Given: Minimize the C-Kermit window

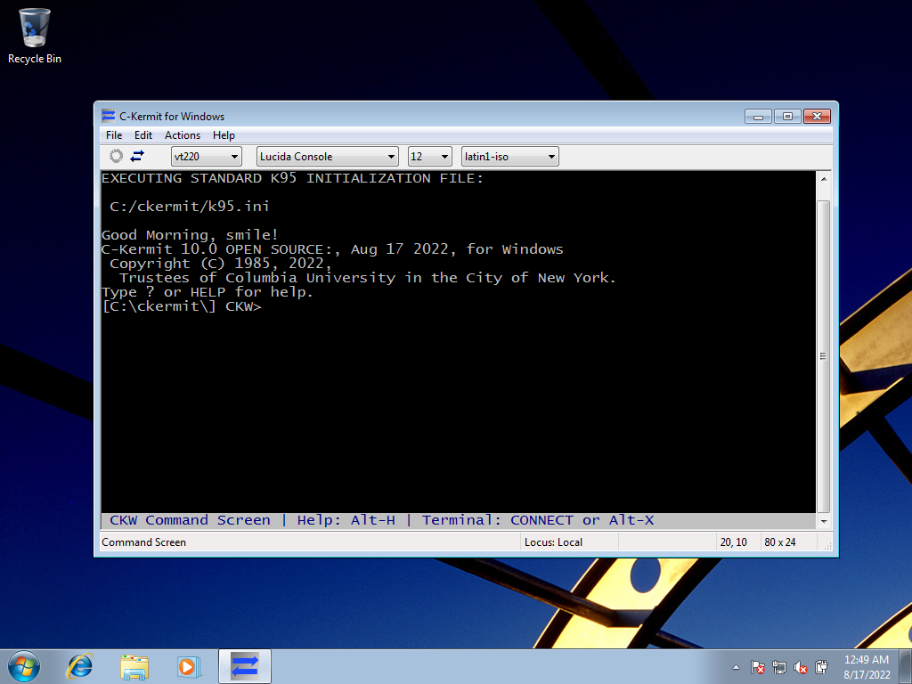Looking at the screenshot, I should click(x=759, y=117).
